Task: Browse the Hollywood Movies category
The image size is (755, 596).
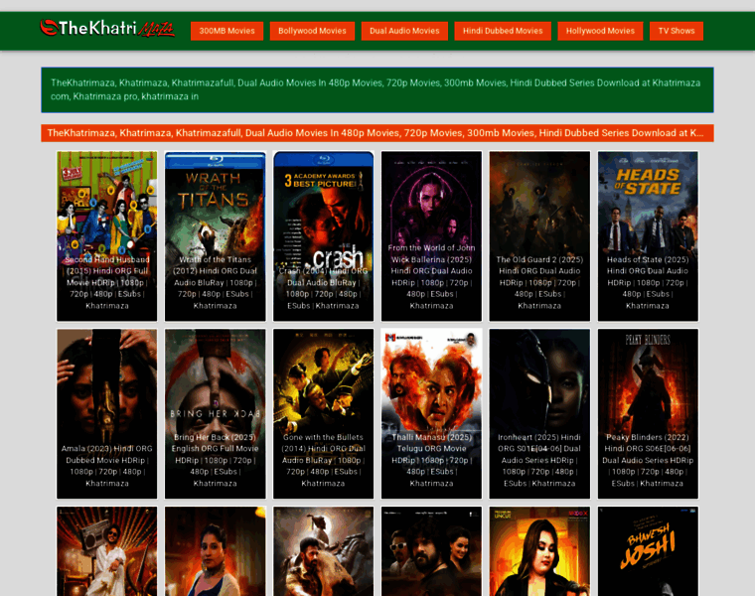Action: [x=600, y=31]
